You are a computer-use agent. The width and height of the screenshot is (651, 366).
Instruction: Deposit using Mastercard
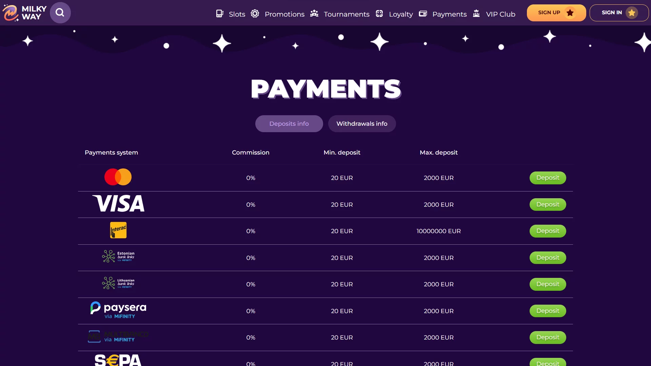(x=548, y=178)
